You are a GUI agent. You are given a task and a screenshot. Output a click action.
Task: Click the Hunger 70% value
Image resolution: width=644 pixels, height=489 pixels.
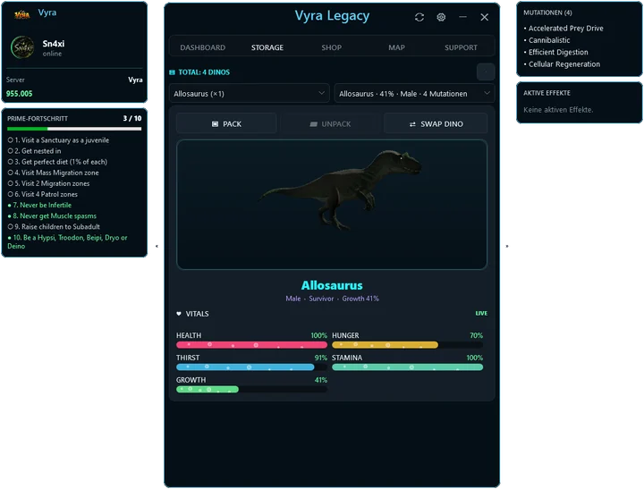(477, 335)
